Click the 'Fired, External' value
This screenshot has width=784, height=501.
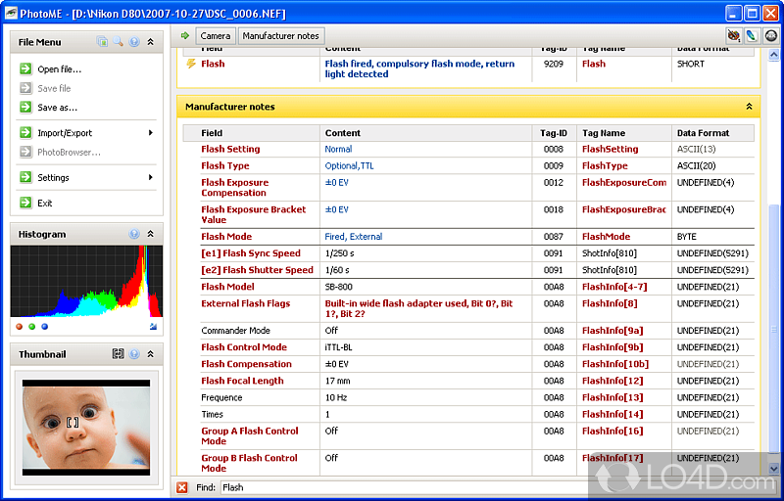(354, 237)
